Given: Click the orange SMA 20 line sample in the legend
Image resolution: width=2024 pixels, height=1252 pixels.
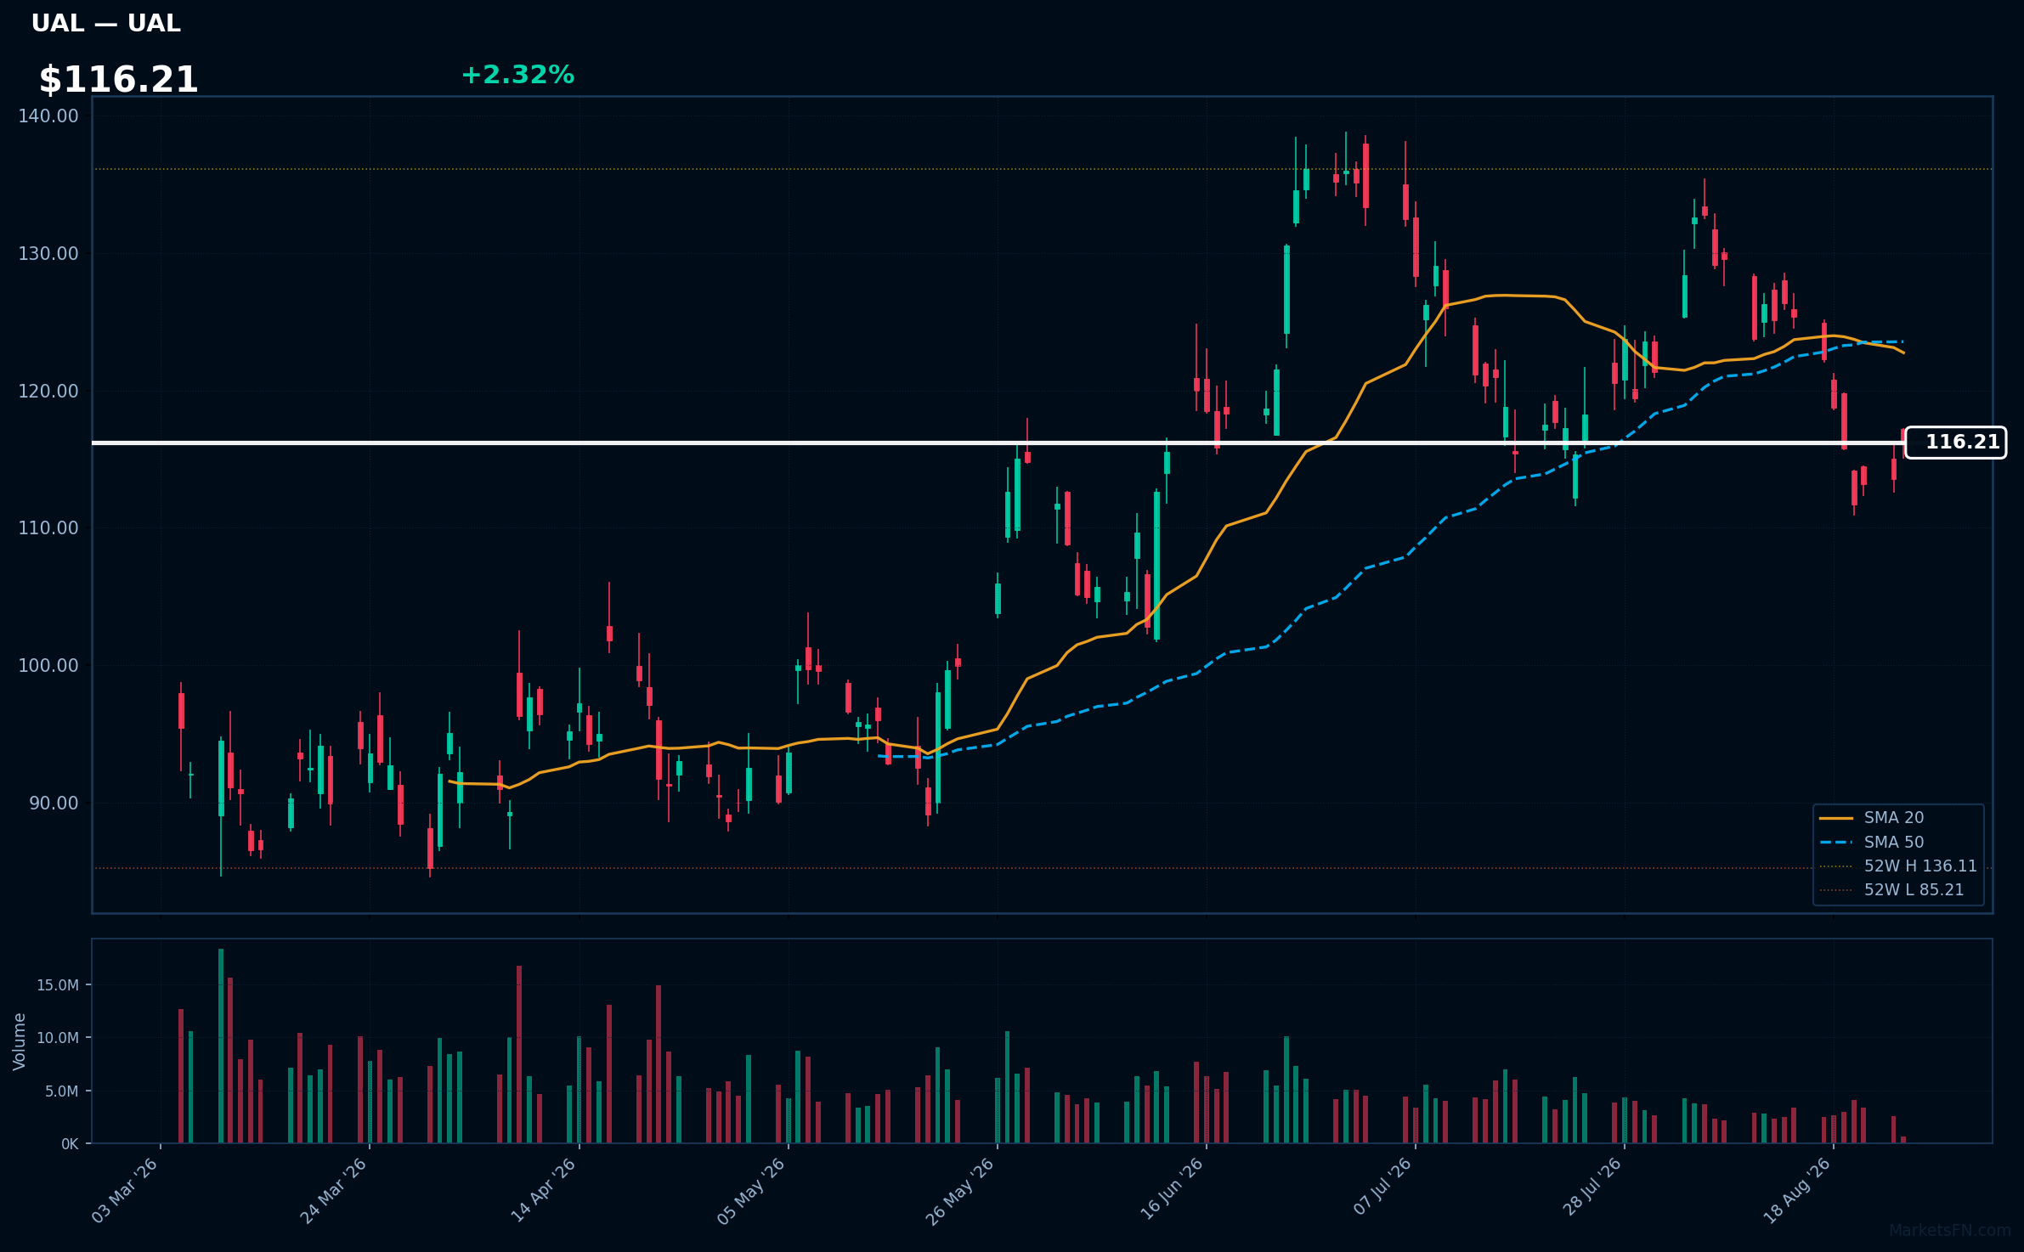Looking at the screenshot, I should [1836, 818].
